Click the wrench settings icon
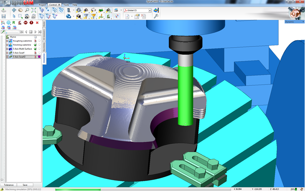The height and width of the screenshot is (191, 305). point(156,16)
